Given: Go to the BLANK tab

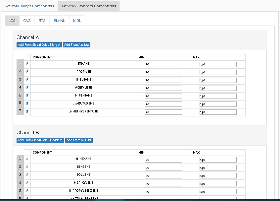Looking at the screenshot, I should (x=60, y=21).
